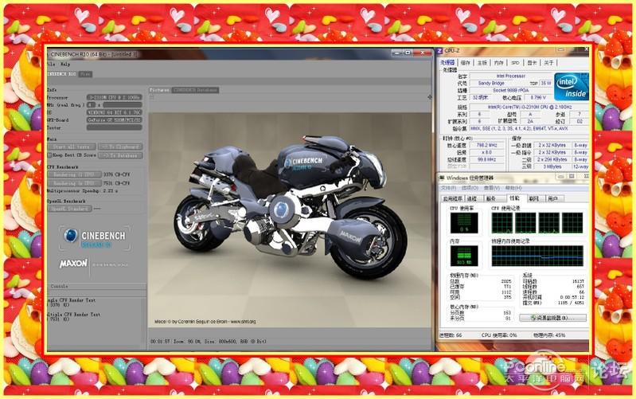Click the first CPU usage history graph
This screenshot has height=399, width=636.
click(502, 223)
